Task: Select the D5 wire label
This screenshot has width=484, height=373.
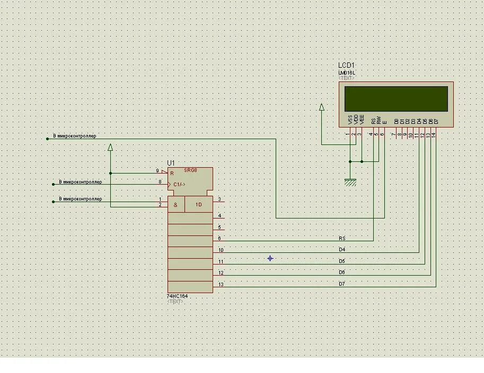Action: click(x=342, y=261)
